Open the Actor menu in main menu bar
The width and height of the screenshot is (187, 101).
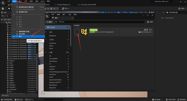coord(42,1)
